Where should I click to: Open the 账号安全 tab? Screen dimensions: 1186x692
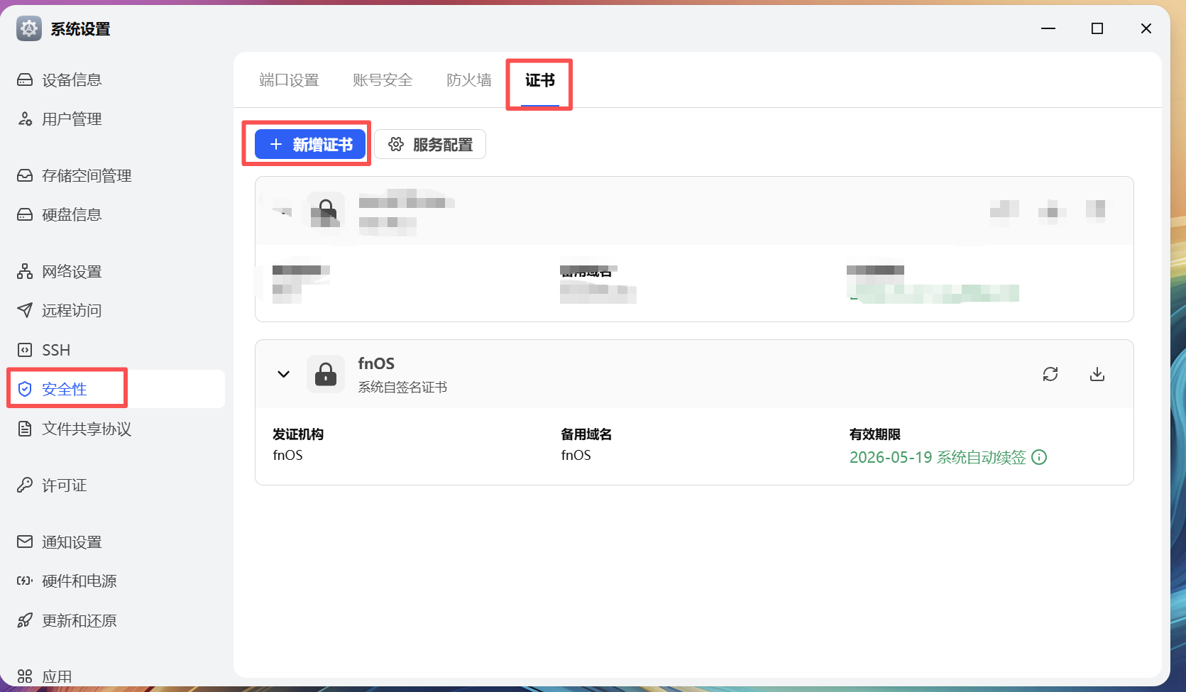click(382, 80)
